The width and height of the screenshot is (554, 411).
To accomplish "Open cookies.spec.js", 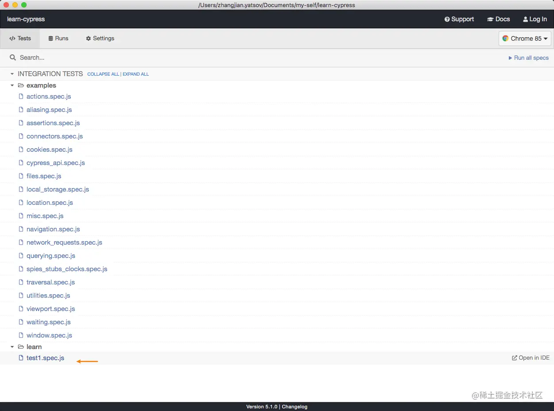I will click(50, 150).
